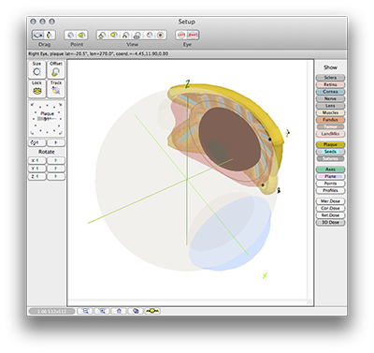Open the plaque Size tool

pyautogui.click(x=36, y=69)
